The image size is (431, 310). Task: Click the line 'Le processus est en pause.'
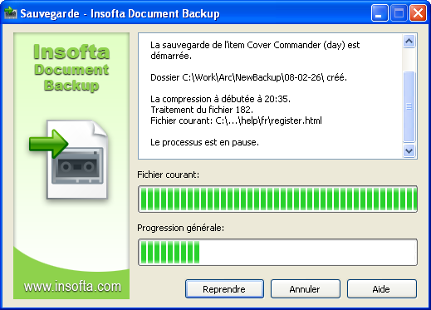click(204, 142)
